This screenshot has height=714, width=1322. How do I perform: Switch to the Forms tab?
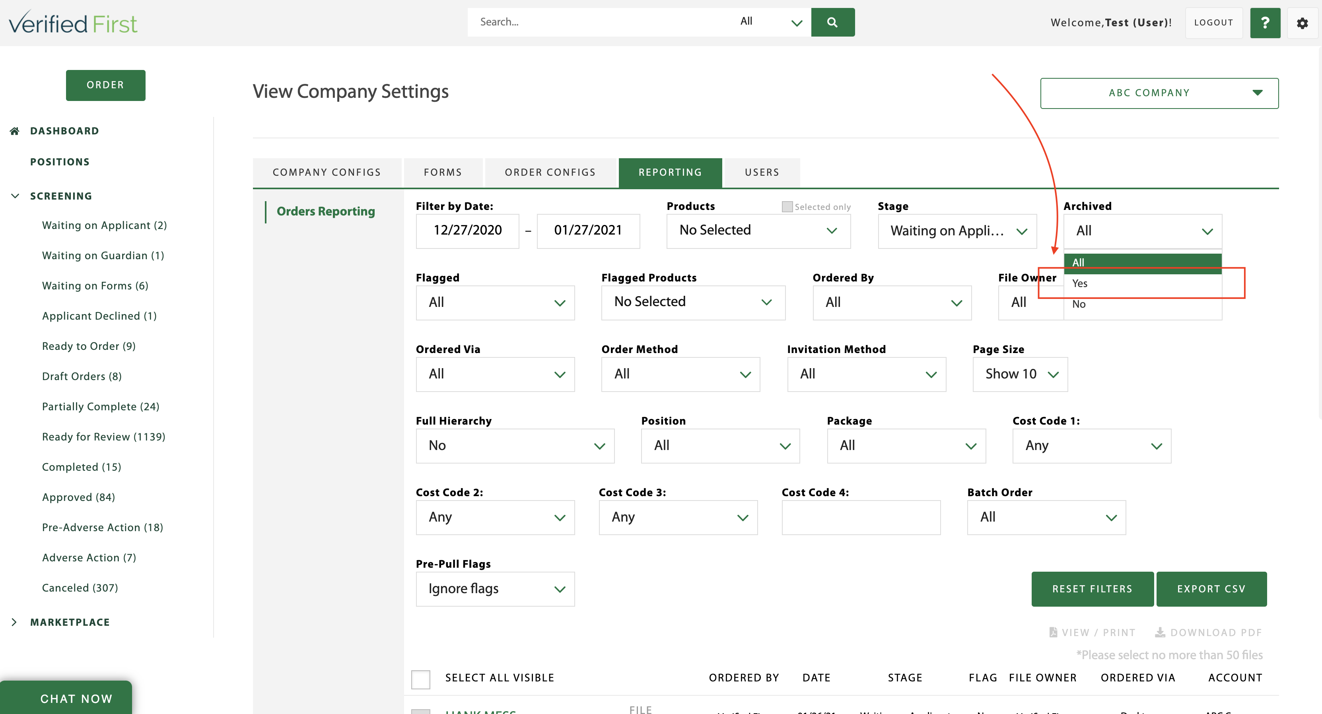point(443,173)
